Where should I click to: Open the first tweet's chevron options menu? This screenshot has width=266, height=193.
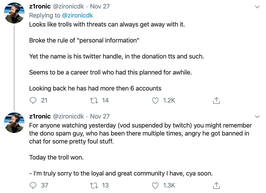[x=257, y=7]
